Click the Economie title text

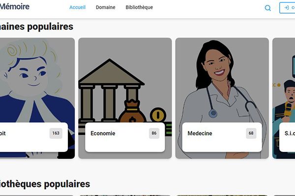click(103, 133)
